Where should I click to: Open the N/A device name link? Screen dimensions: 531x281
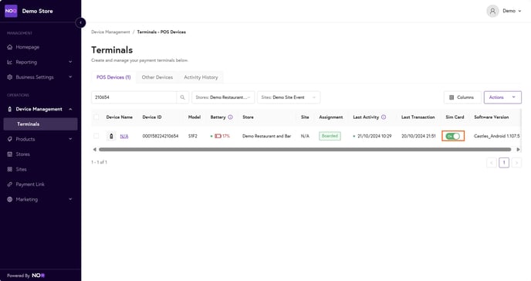click(x=124, y=136)
